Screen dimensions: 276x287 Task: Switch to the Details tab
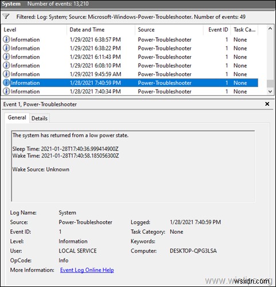40,119
